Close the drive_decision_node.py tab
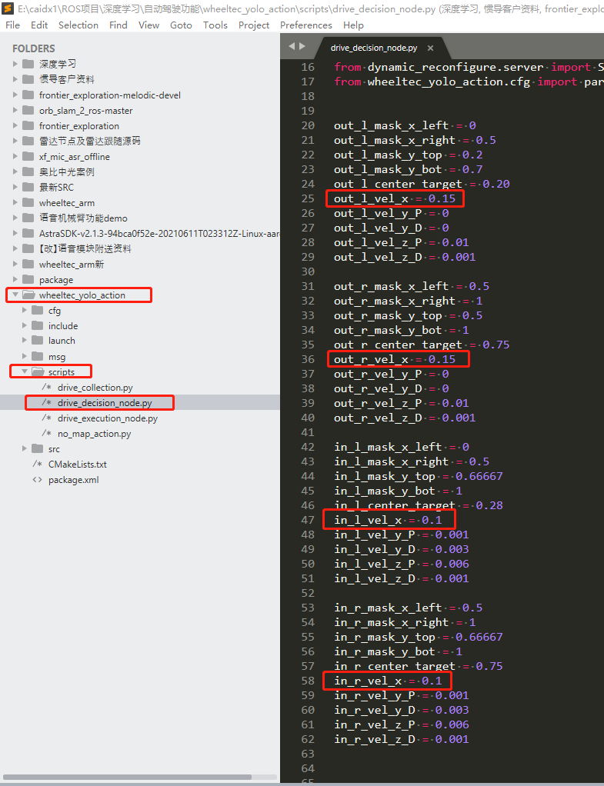This screenshot has height=786, width=604. (430, 48)
